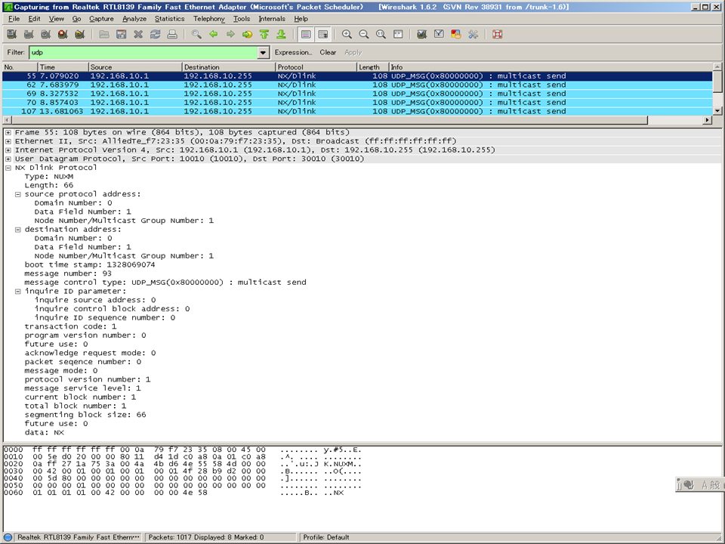725x544 pixels.
Task: Click the Expression... button
Action: (x=293, y=53)
